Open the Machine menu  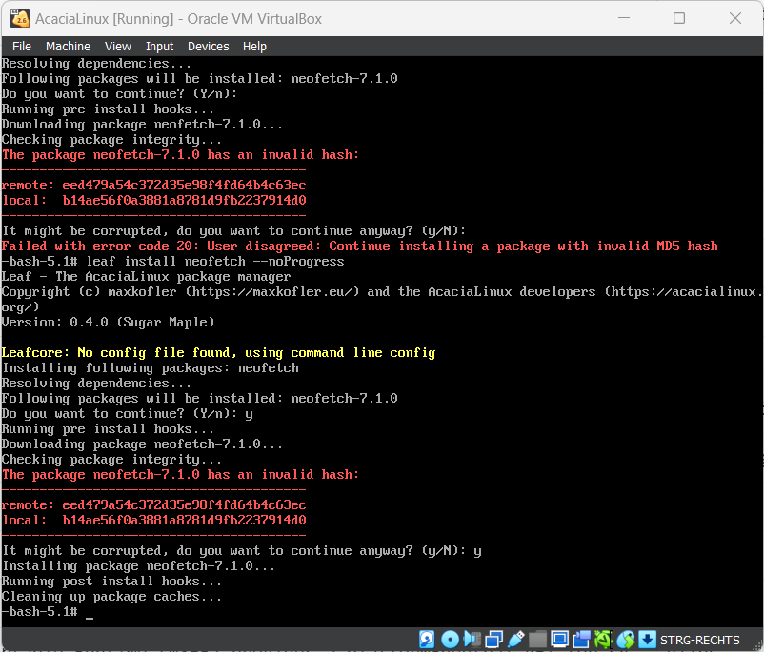[x=68, y=46]
